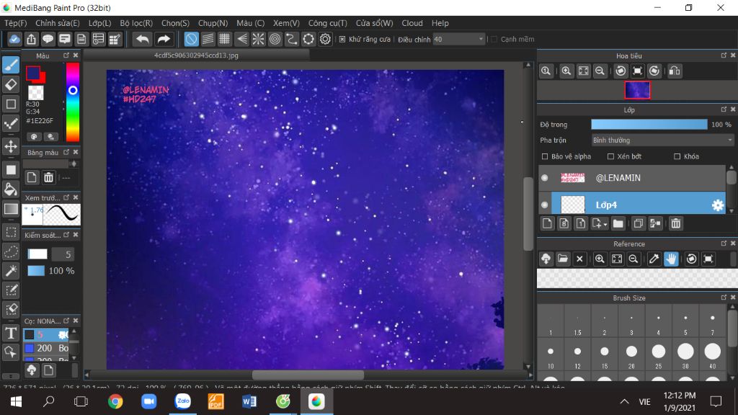Open snap settings gear
This screenshot has width=738, height=415.
325,39
